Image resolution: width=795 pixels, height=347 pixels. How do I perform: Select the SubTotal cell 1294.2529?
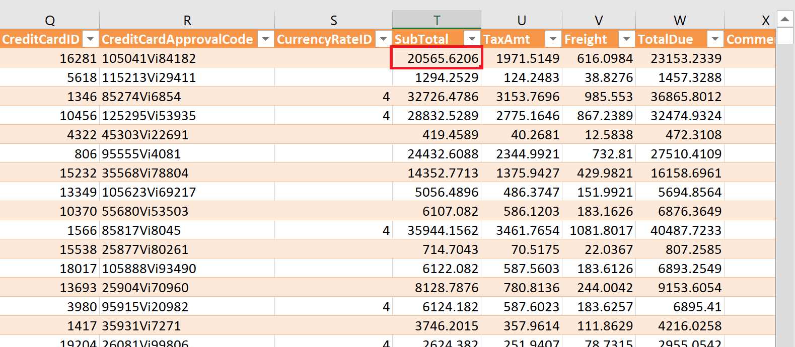pyautogui.click(x=437, y=77)
